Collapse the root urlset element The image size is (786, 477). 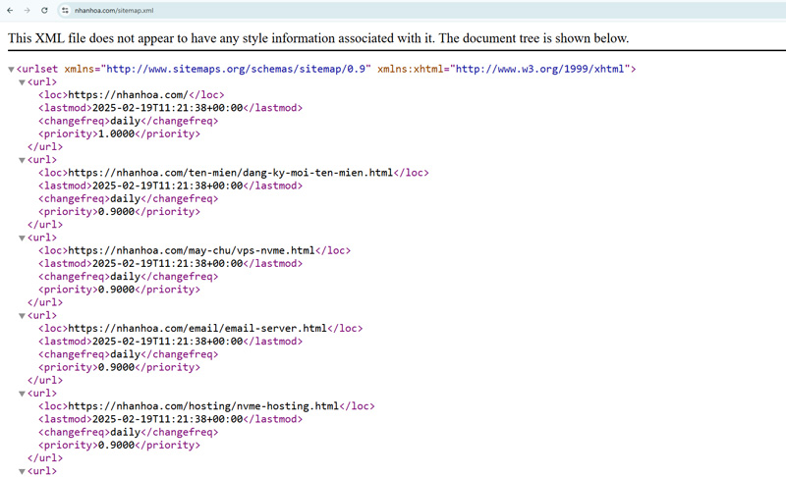point(11,70)
